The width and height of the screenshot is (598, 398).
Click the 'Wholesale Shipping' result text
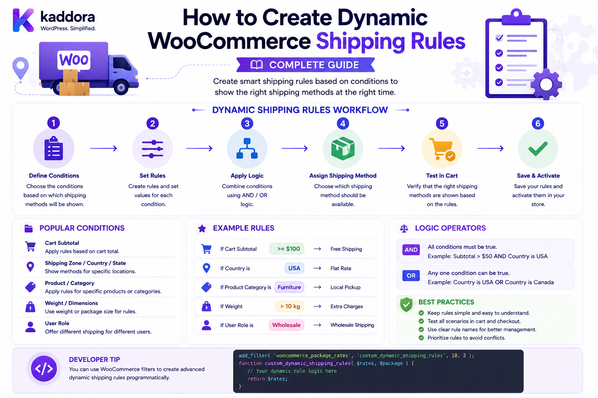[x=352, y=325]
